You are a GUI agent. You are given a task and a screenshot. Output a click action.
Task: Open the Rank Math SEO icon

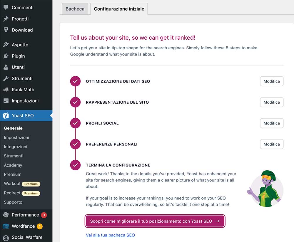6,90
